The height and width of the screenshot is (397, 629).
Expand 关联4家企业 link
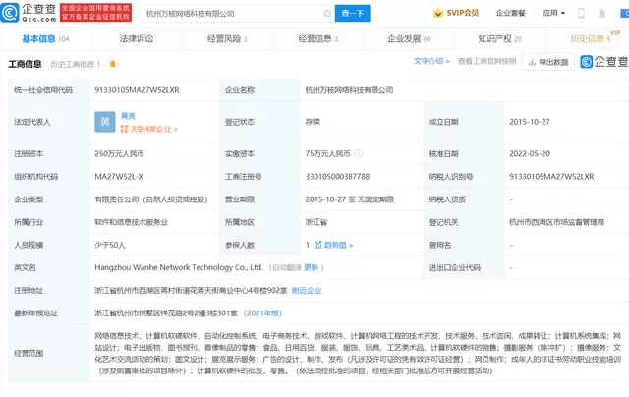tap(148, 129)
